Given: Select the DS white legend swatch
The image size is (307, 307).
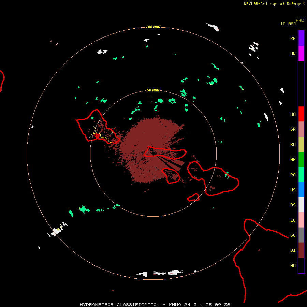Looking at the screenshot, I should click(x=301, y=205).
